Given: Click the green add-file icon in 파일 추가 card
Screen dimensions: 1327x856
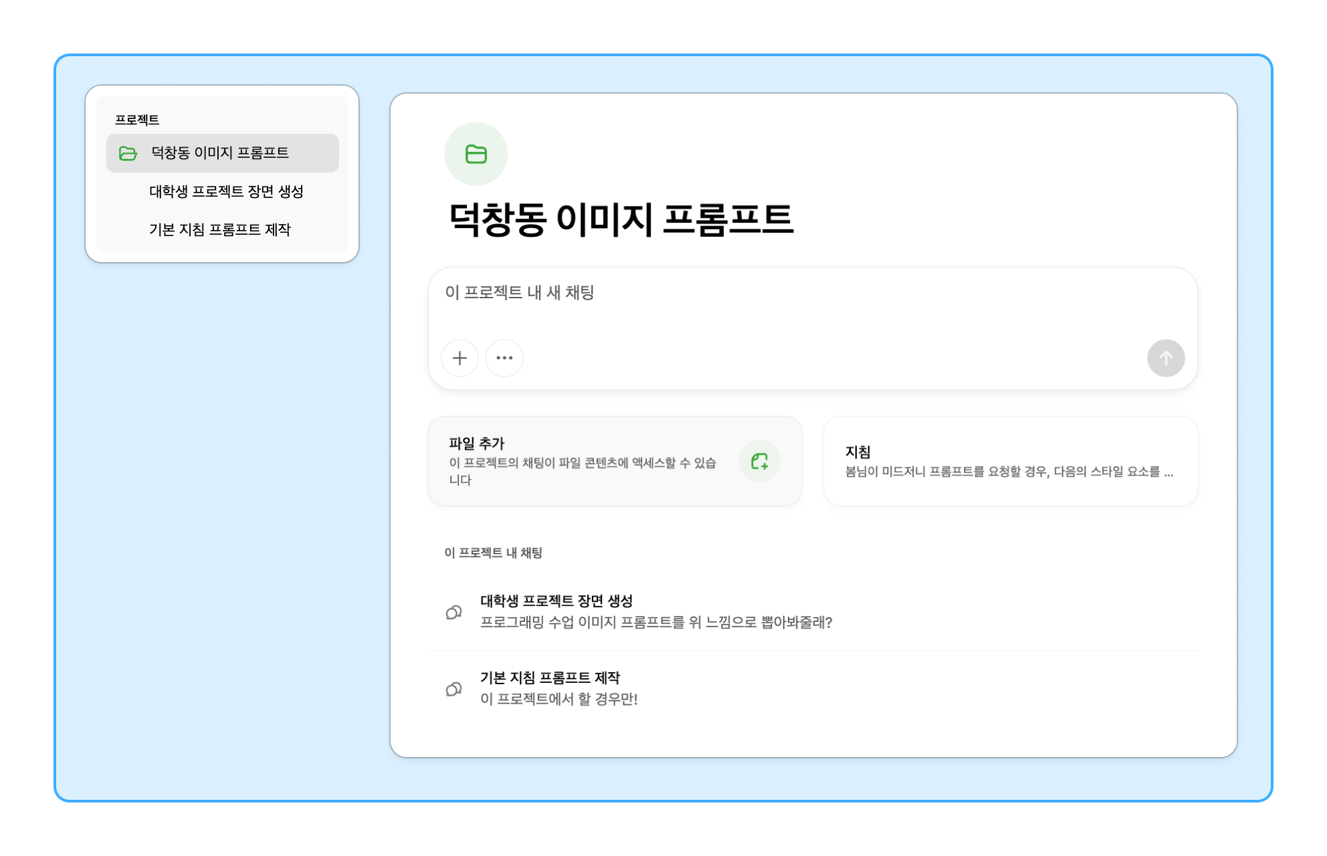Looking at the screenshot, I should point(759,461).
